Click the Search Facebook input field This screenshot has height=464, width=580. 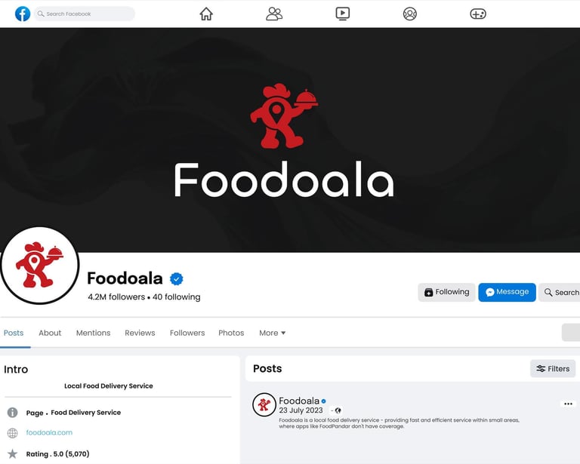pos(85,14)
